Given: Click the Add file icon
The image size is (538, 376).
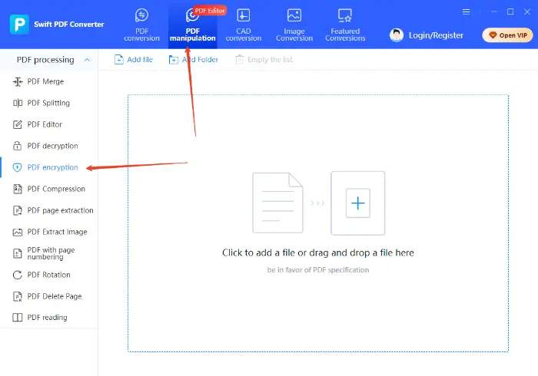Looking at the screenshot, I should (118, 60).
